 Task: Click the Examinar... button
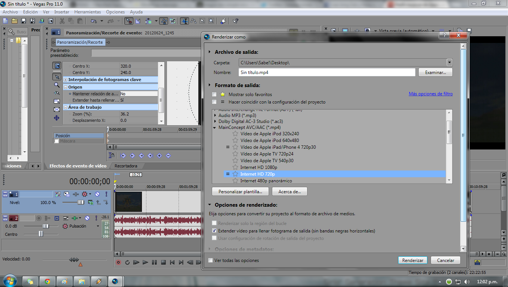click(x=436, y=72)
